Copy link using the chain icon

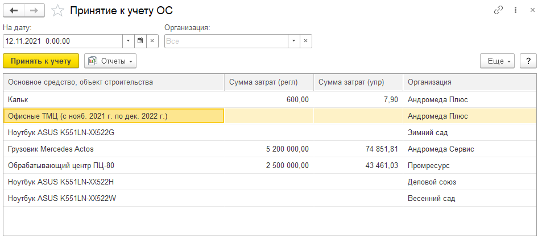[x=498, y=10]
